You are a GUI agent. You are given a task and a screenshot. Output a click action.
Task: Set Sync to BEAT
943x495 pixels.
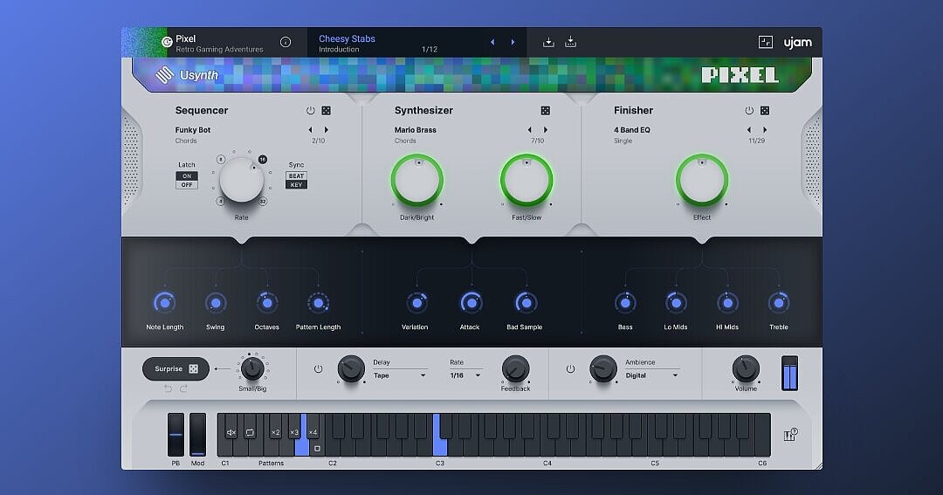[297, 176]
